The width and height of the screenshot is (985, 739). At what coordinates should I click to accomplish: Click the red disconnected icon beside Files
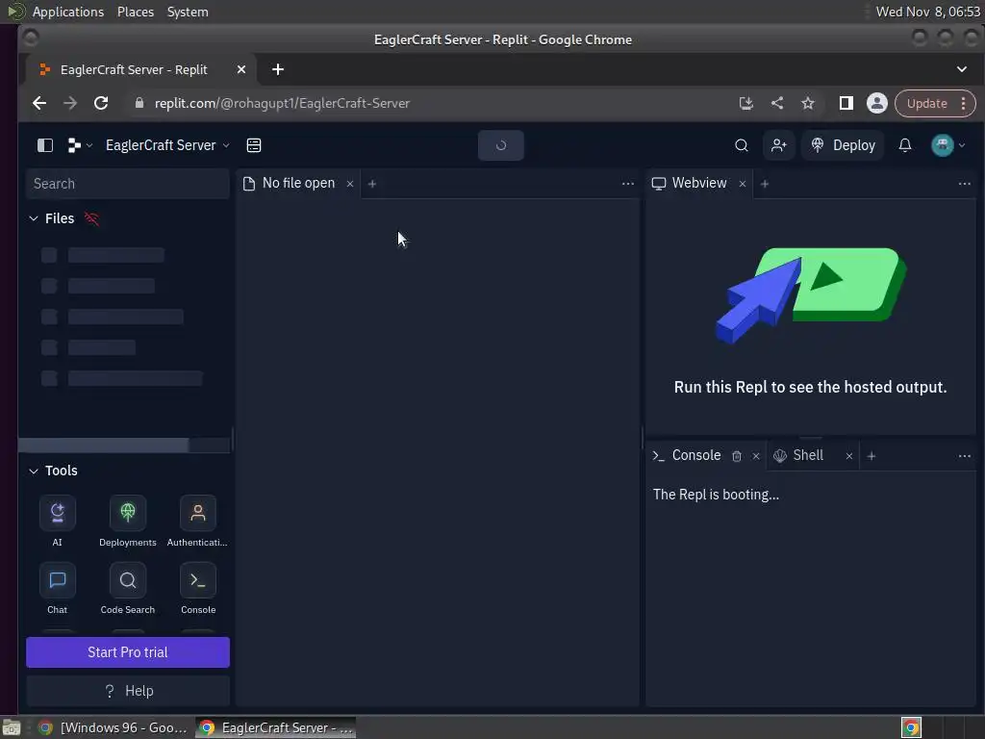(x=91, y=218)
